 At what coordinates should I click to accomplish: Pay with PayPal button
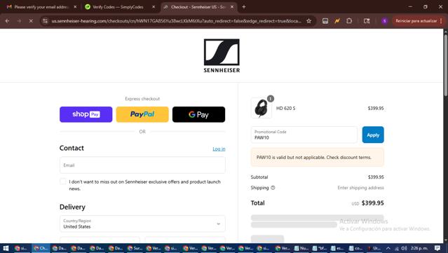pos(142,114)
